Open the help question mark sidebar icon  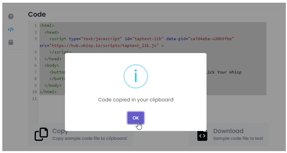[11, 17]
